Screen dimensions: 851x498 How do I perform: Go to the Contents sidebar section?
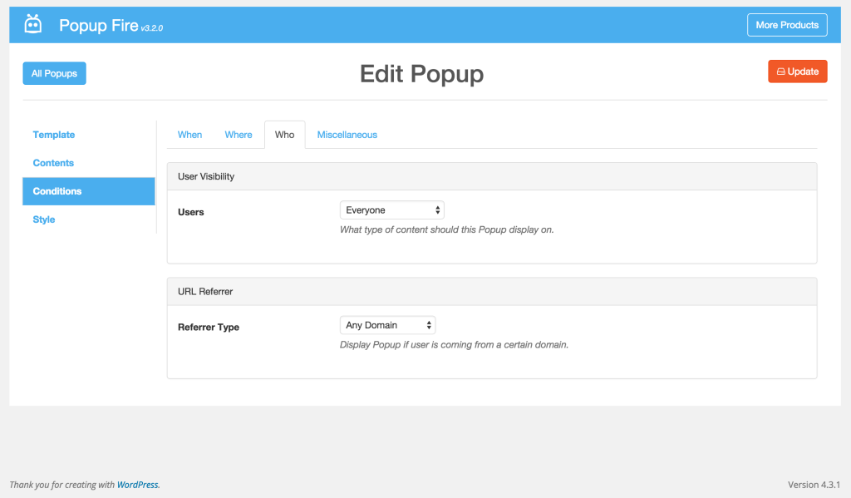pos(53,163)
